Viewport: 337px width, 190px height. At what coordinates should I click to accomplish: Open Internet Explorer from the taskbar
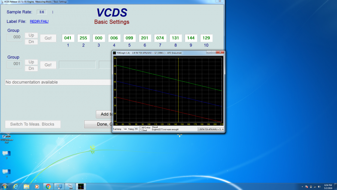coord(16,186)
